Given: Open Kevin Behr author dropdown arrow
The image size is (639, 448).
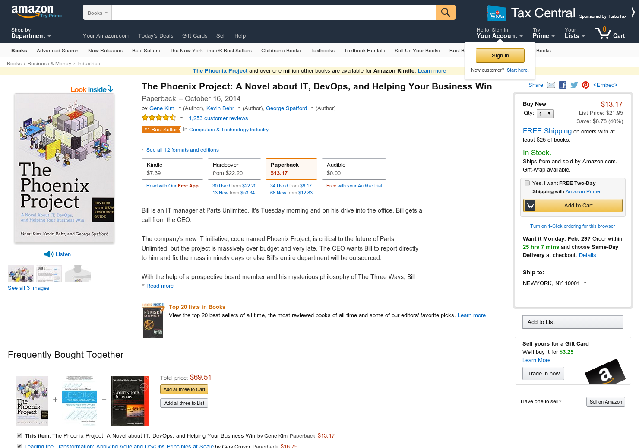Looking at the screenshot, I should pyautogui.click(x=239, y=108).
